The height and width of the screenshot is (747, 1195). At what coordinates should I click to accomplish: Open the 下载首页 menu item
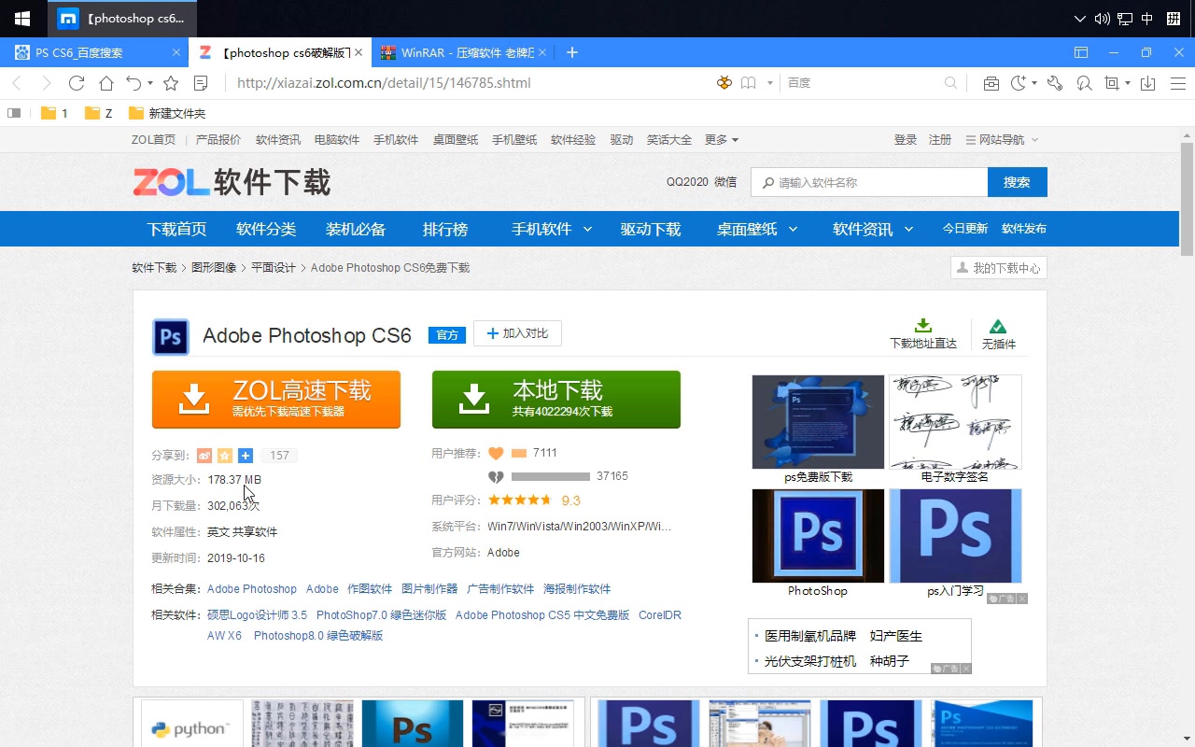[176, 229]
